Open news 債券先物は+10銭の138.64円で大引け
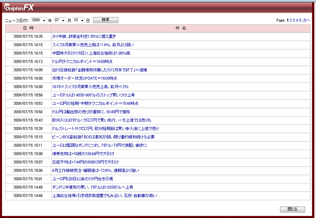This screenshot has width=316, height=218. pos(83,153)
